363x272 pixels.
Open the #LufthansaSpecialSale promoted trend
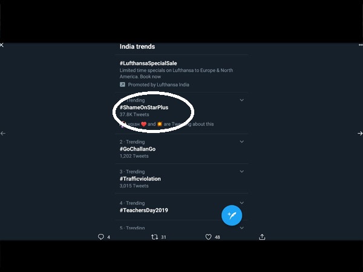pos(148,63)
